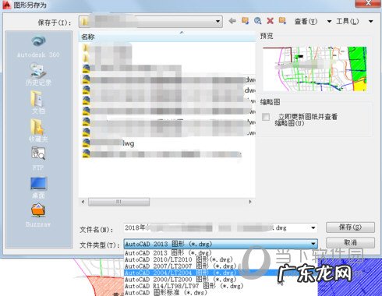Open the Buzzsaw location shortcut
The height and width of the screenshot is (296, 382).
point(38,215)
